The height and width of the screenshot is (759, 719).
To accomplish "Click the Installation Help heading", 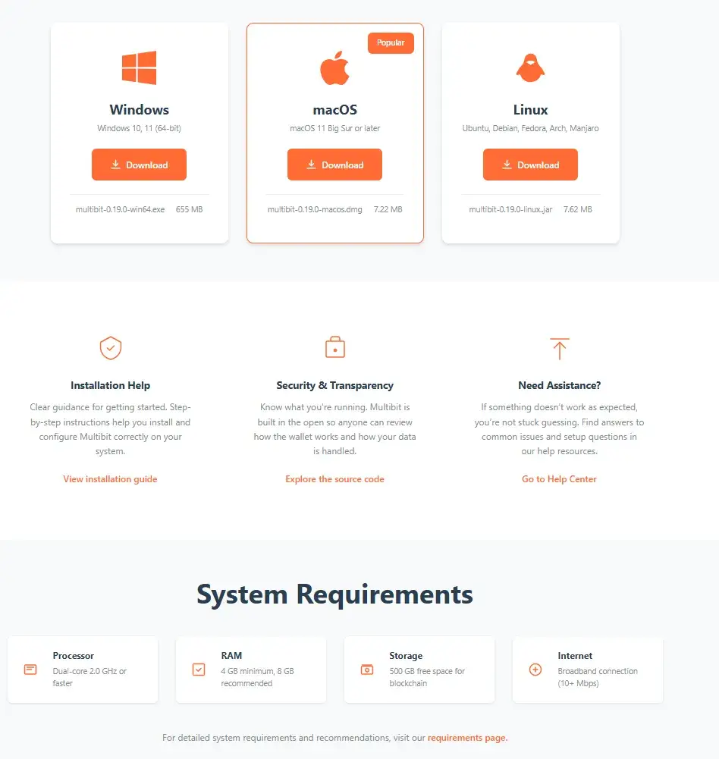I will [111, 385].
